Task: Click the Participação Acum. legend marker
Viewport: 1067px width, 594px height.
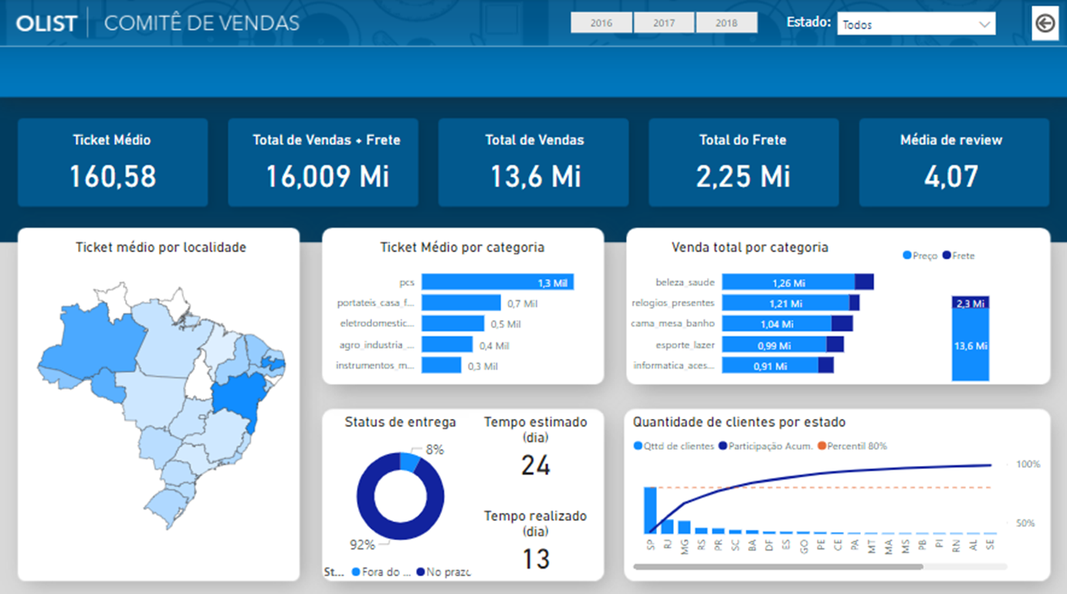Action: point(721,446)
